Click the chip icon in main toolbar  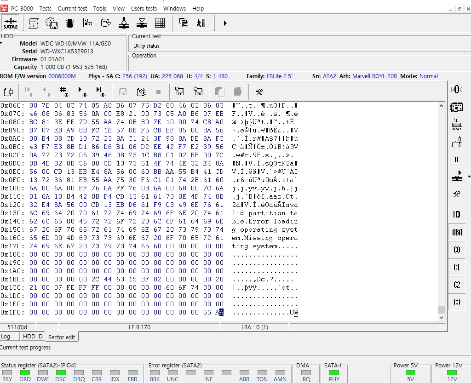pyautogui.click(x=70, y=23)
